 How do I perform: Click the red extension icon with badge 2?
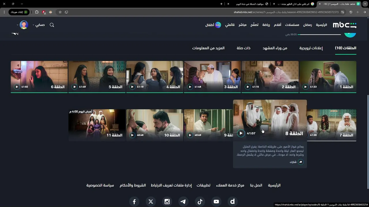tap(44, 12)
